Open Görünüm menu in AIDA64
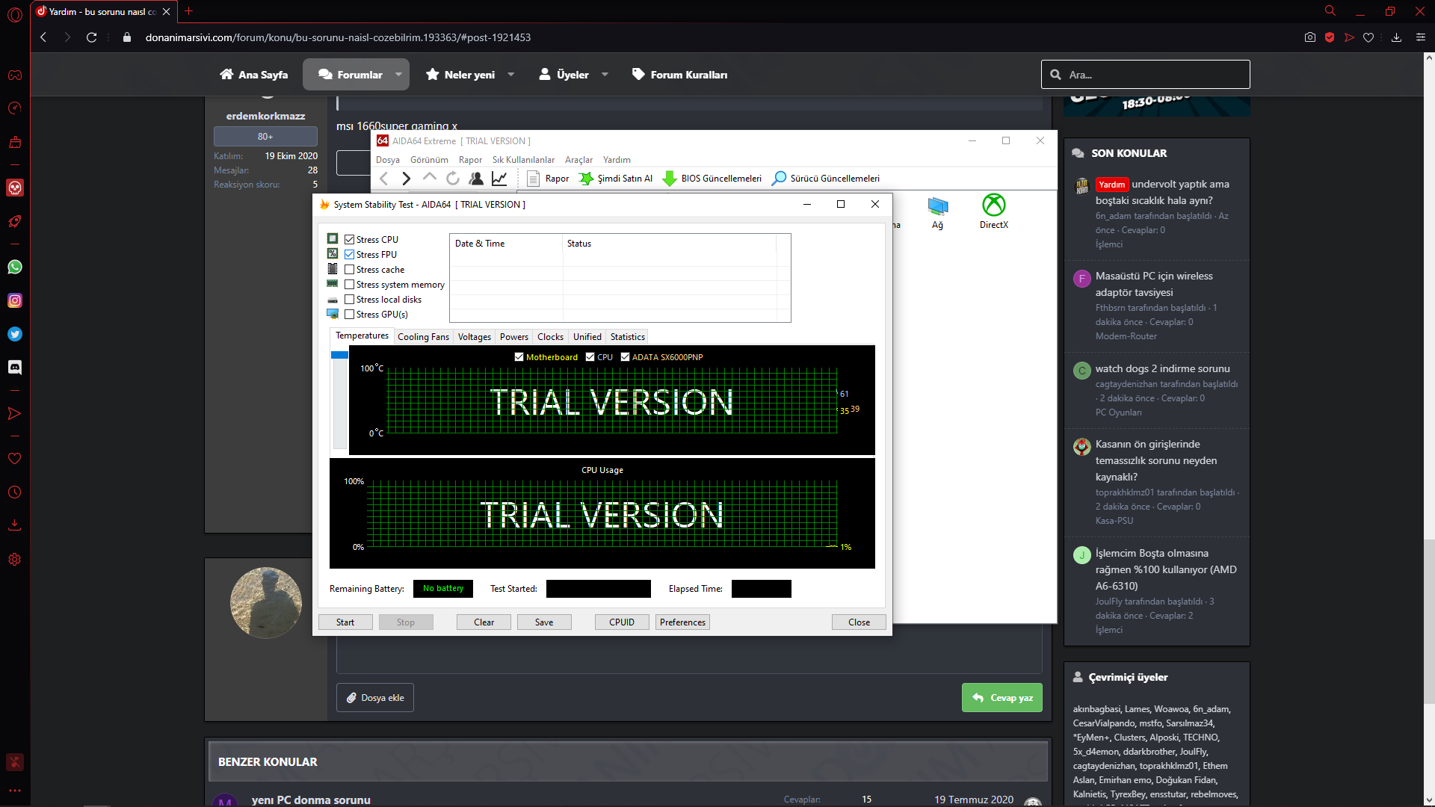1435x807 pixels. (429, 160)
